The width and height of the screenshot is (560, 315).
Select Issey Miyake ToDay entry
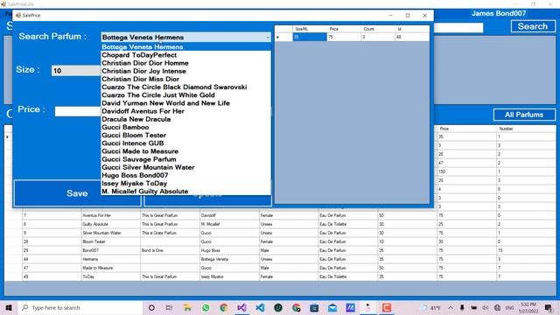185,184
